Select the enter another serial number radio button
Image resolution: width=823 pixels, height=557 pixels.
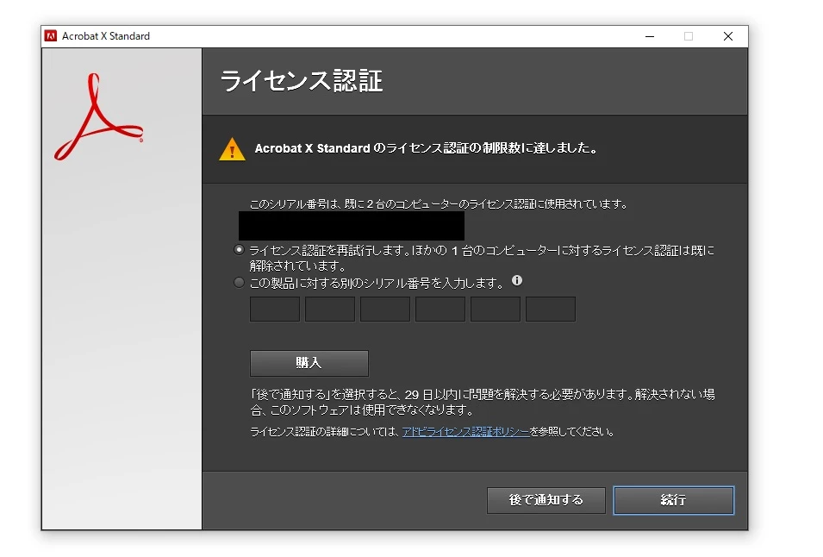point(239,283)
